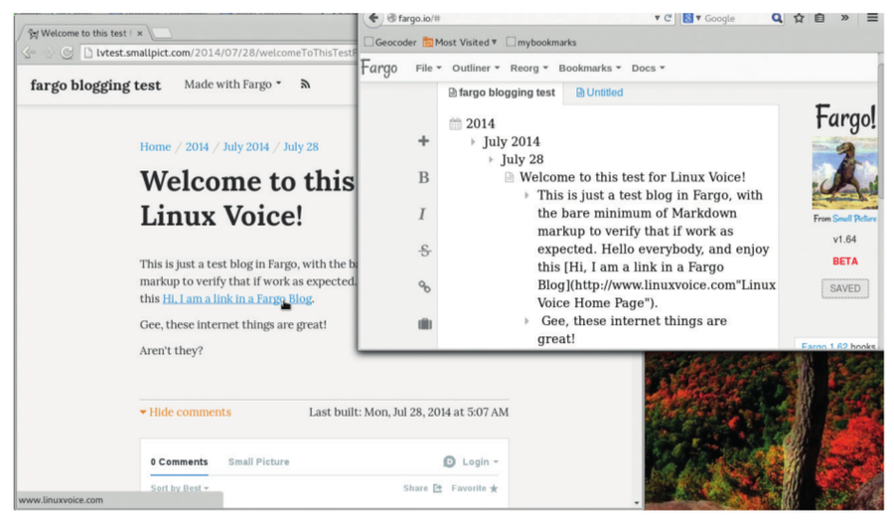Apply strikethrough with the S icon
Image resolution: width=894 pixels, height=521 pixels.
click(x=424, y=251)
